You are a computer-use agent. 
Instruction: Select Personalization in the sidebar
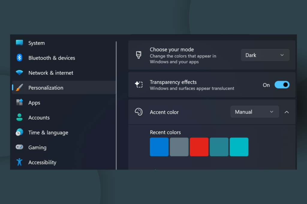tap(46, 88)
